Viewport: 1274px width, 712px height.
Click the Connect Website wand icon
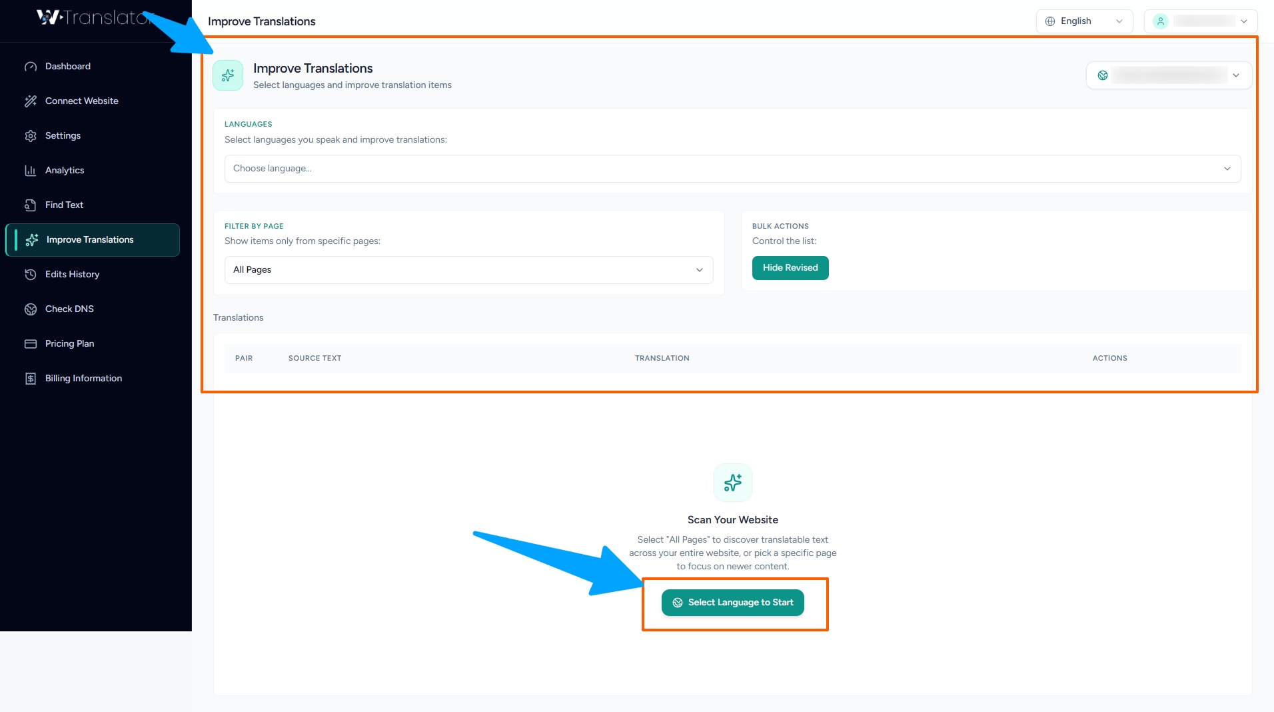(31, 101)
